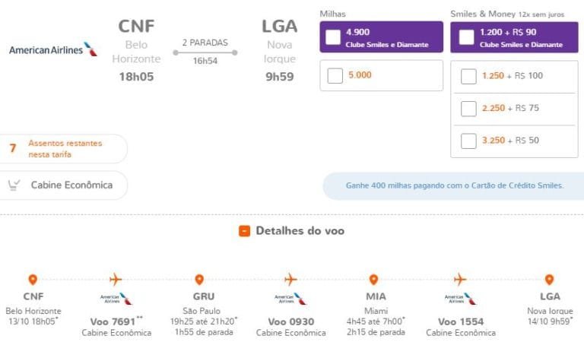Click the LGA destination location pin
584x342 pixels.
click(x=549, y=280)
